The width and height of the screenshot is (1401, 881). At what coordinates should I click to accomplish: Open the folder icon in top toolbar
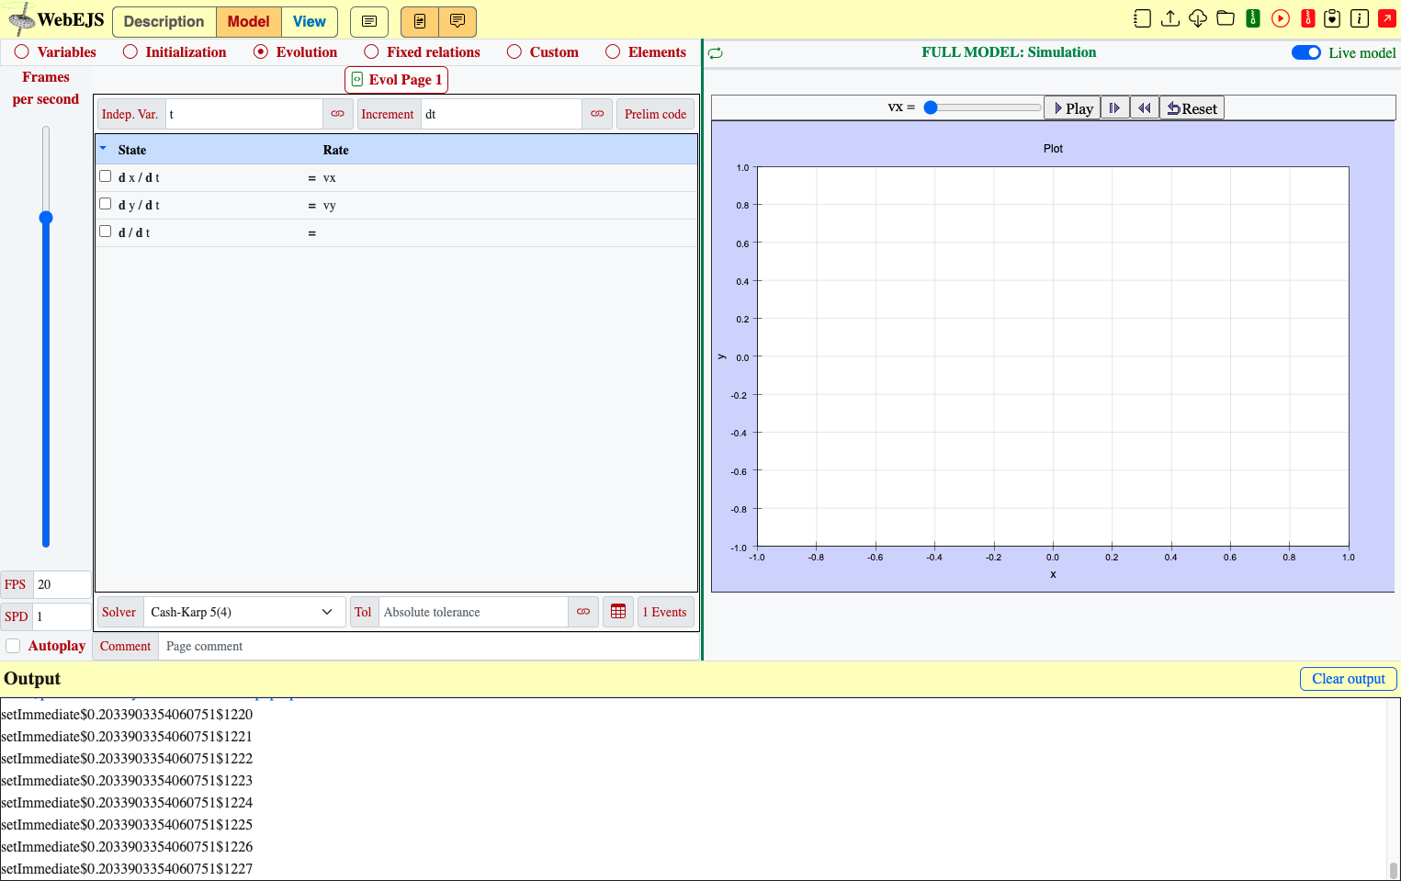pos(1225,18)
